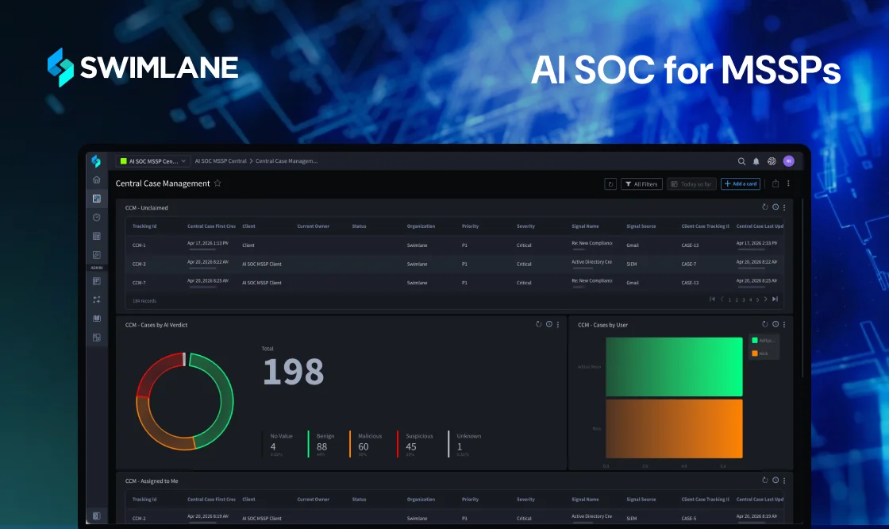
Task: Select the Suspicious 45 verdict stat
Action: 416,444
